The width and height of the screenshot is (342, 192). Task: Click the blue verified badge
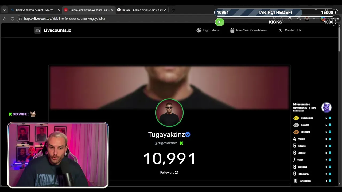pos(188,134)
